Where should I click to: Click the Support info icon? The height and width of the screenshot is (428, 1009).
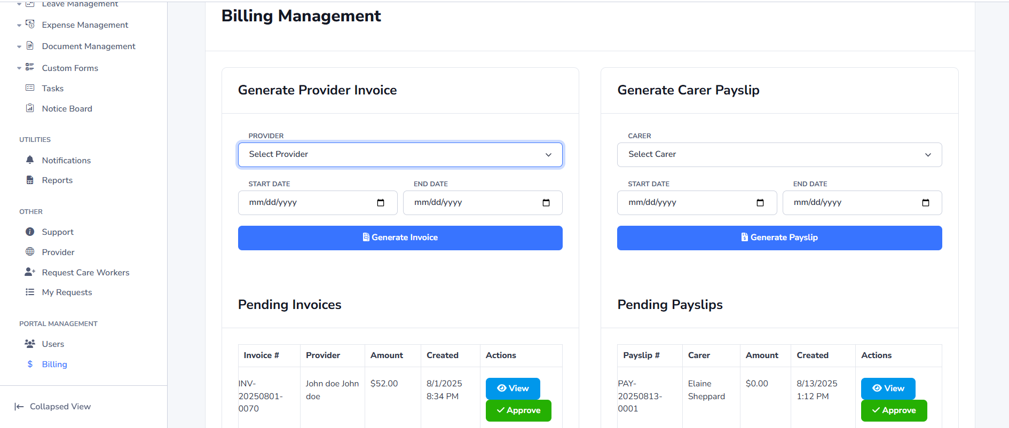click(x=30, y=232)
